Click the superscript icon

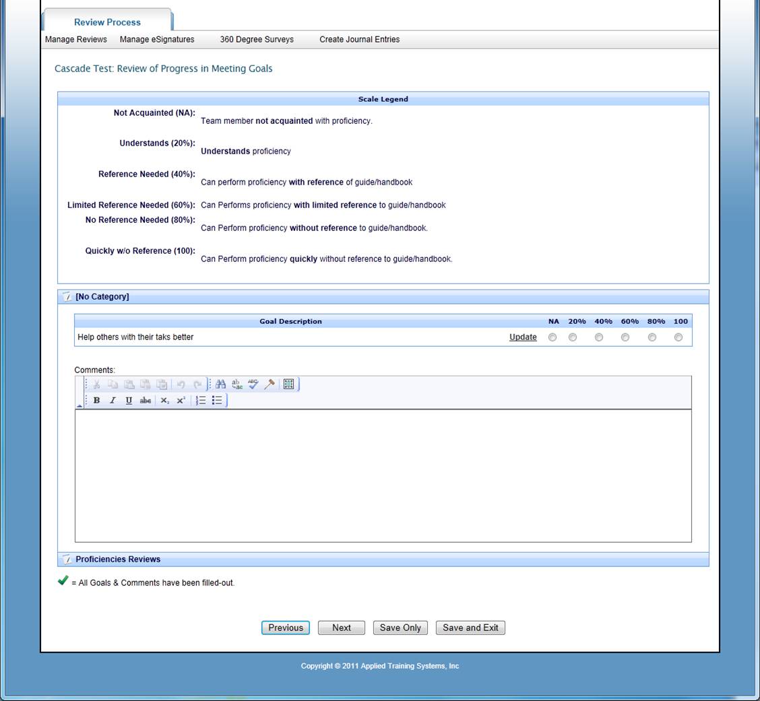point(181,401)
